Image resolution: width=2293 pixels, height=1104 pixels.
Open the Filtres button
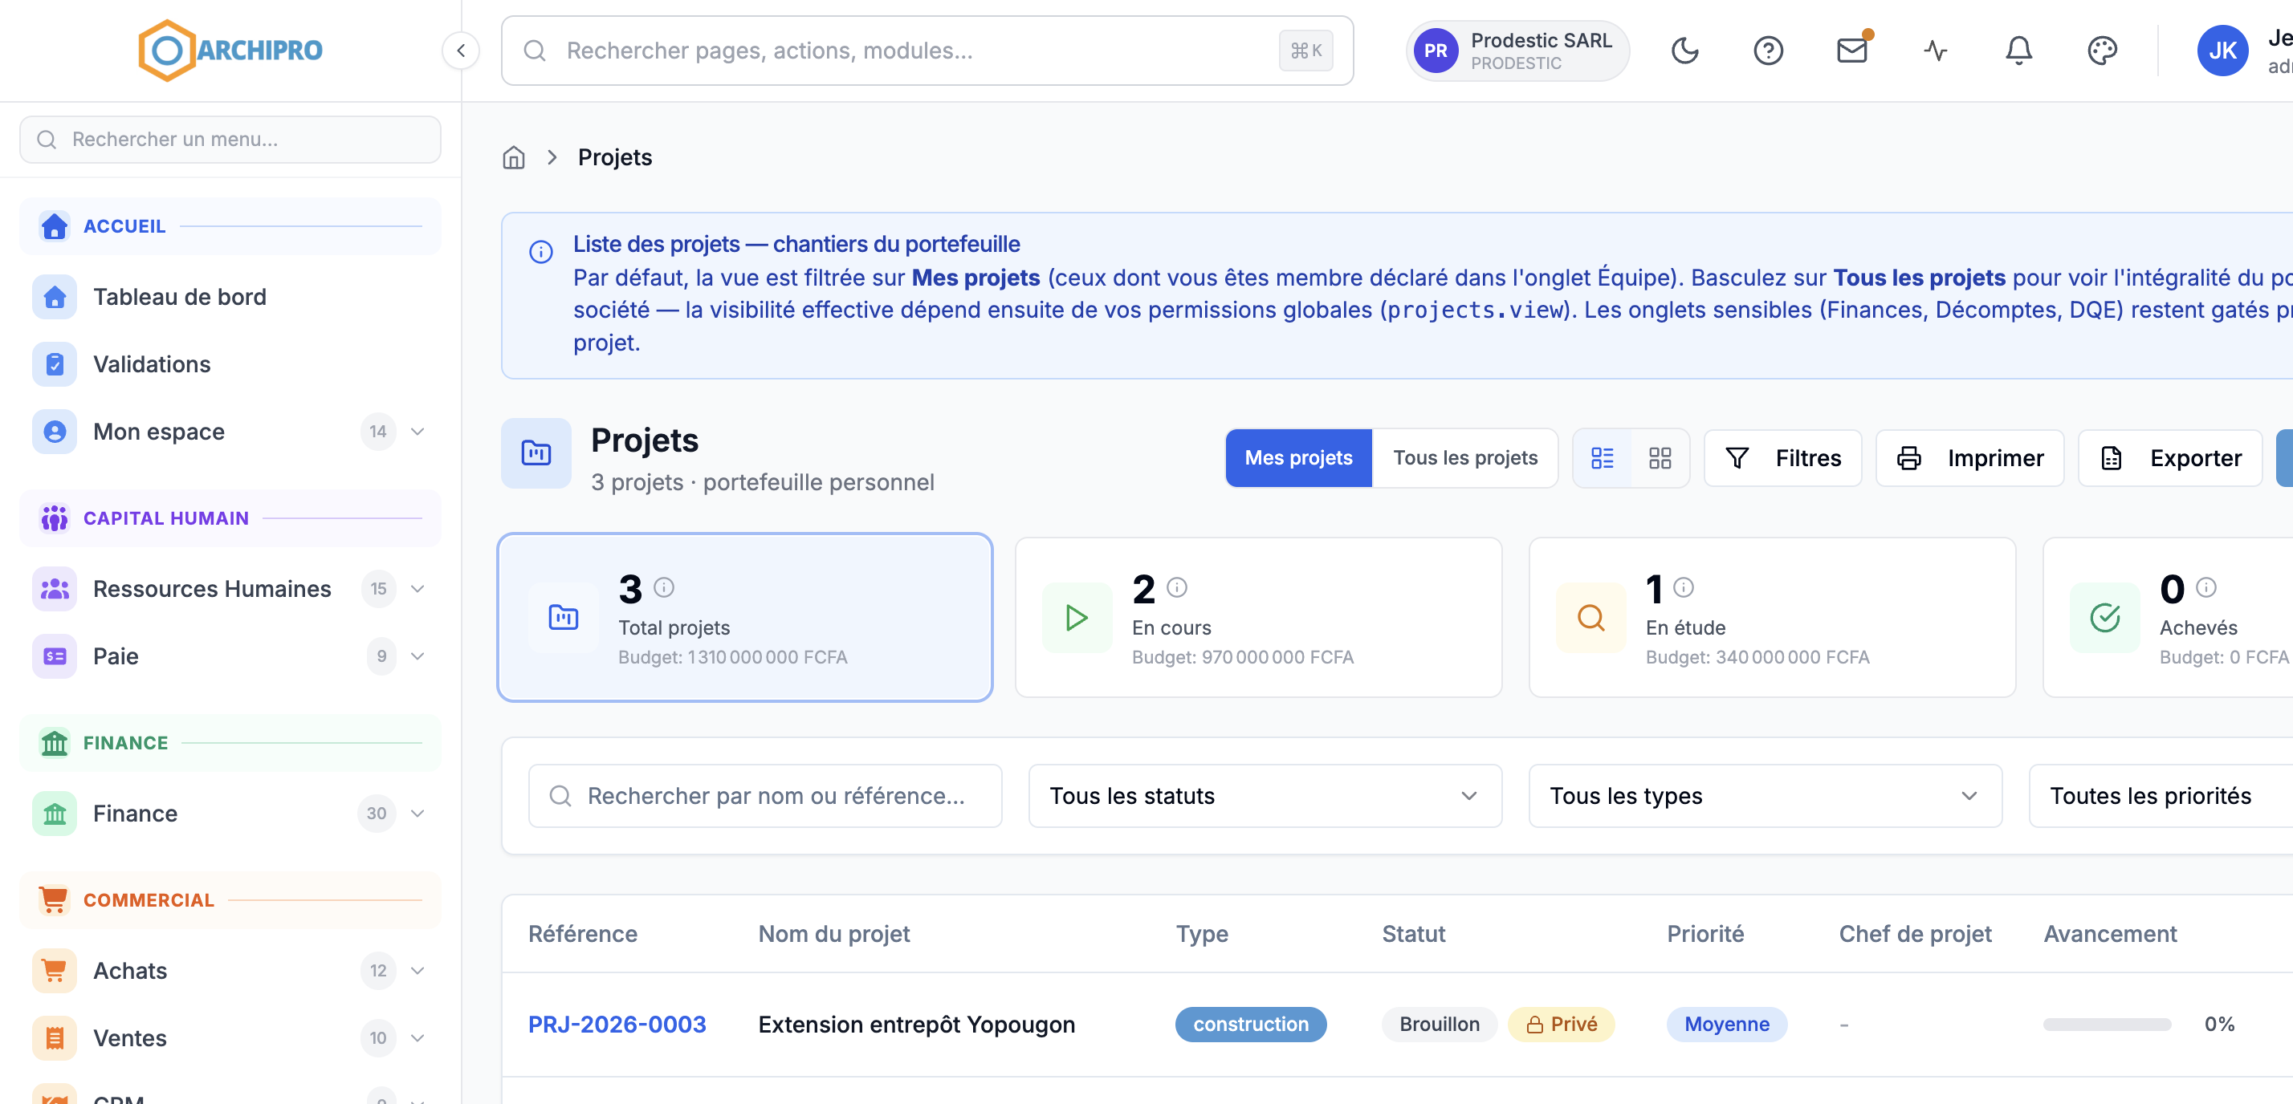coord(1782,458)
